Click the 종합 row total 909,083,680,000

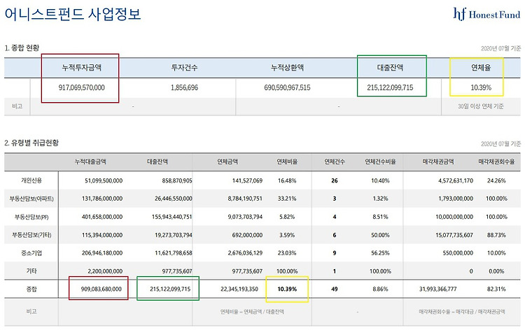[101, 289]
